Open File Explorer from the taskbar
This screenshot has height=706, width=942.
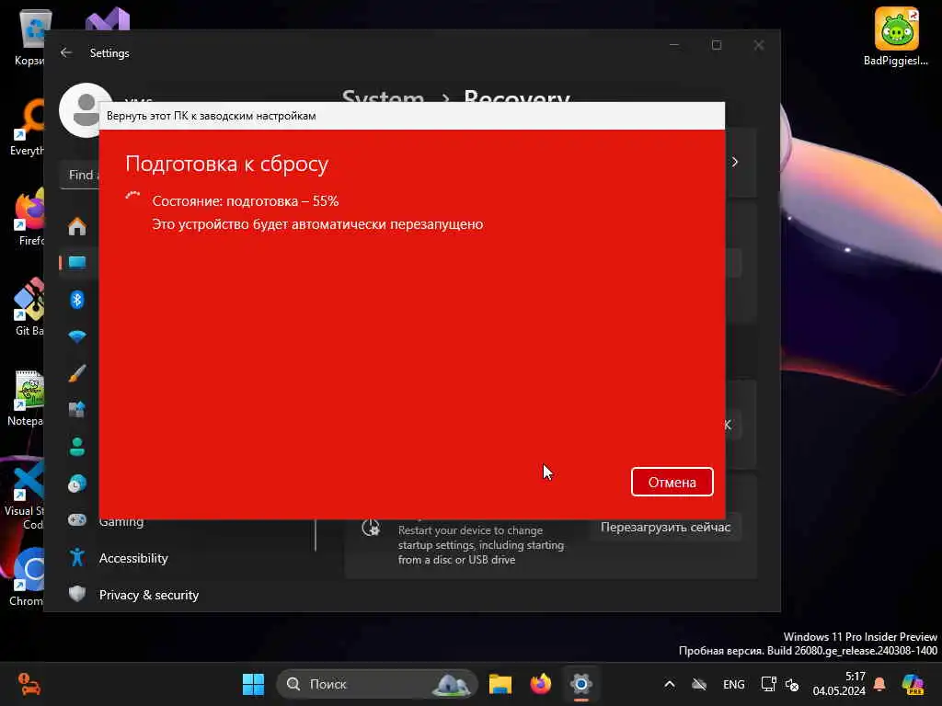coord(500,684)
